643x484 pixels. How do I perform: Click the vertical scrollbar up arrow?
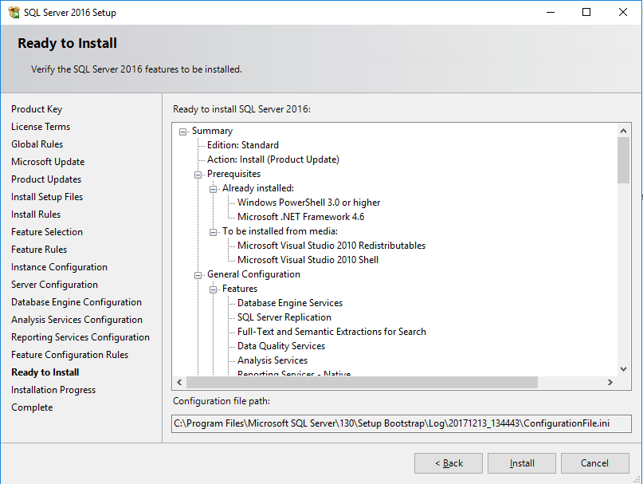[623, 131]
